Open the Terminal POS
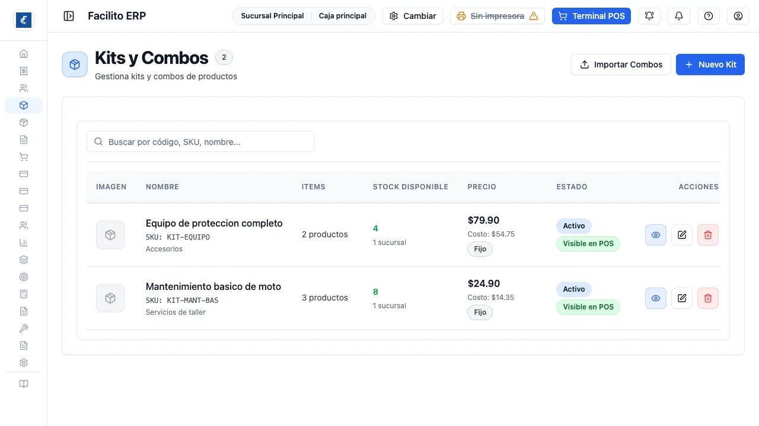The image size is (759, 426). click(591, 16)
